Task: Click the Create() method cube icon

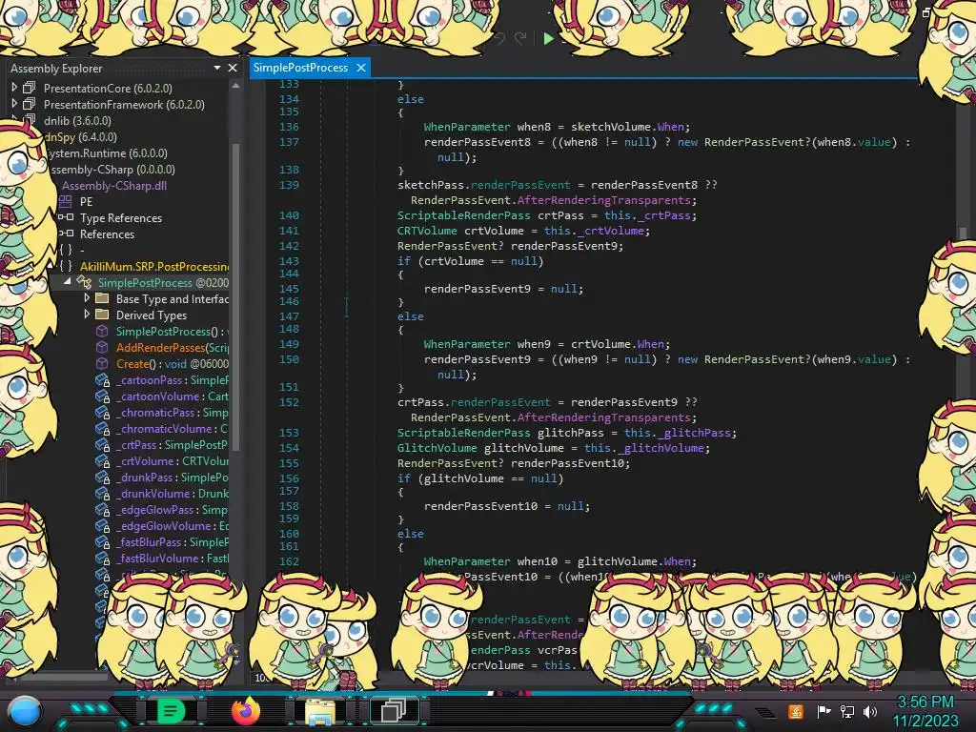Action: coord(102,363)
